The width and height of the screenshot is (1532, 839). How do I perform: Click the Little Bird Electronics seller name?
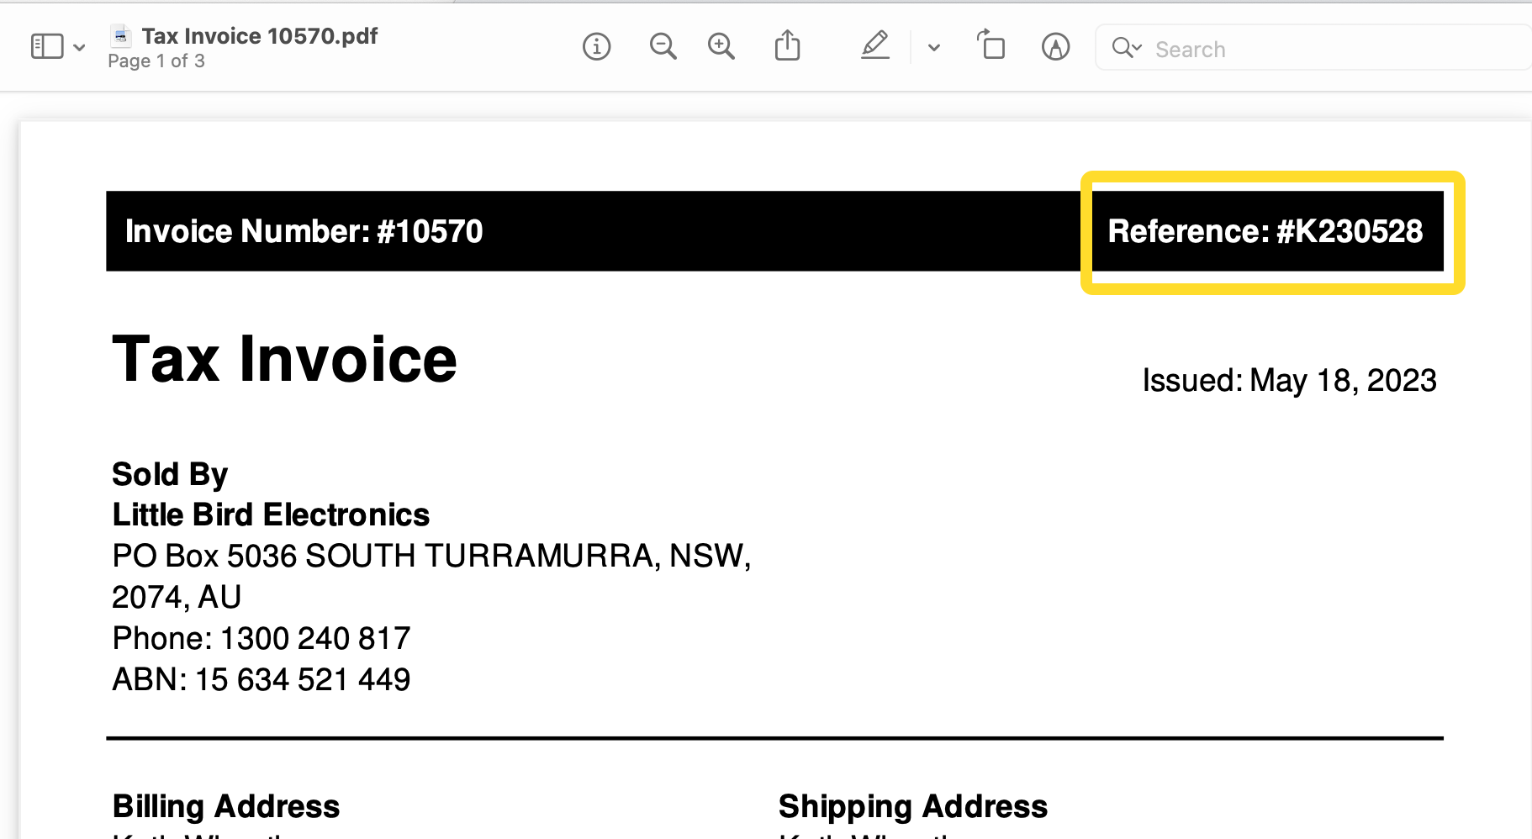(x=271, y=514)
